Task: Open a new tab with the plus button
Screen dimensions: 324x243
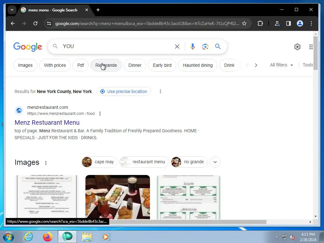Action: [x=98, y=10]
